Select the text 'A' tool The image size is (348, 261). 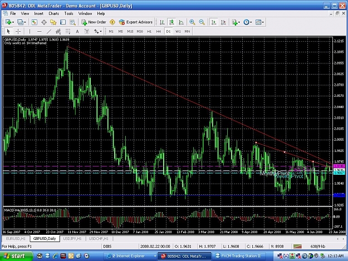pos(77,32)
